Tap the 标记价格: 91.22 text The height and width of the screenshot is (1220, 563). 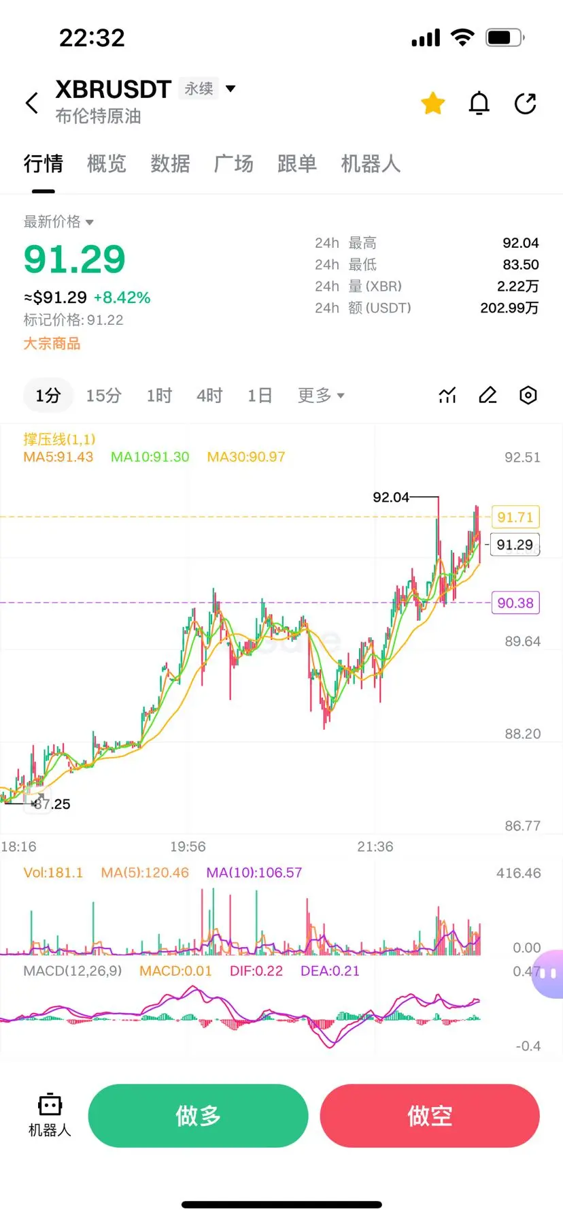tap(73, 320)
